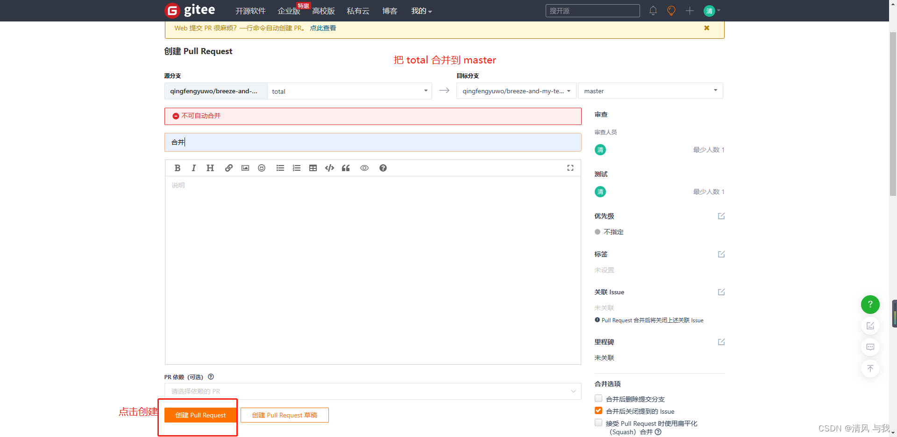The image size is (897, 437).
Task: Click page vertical scrollbar thumb
Action: [893, 114]
